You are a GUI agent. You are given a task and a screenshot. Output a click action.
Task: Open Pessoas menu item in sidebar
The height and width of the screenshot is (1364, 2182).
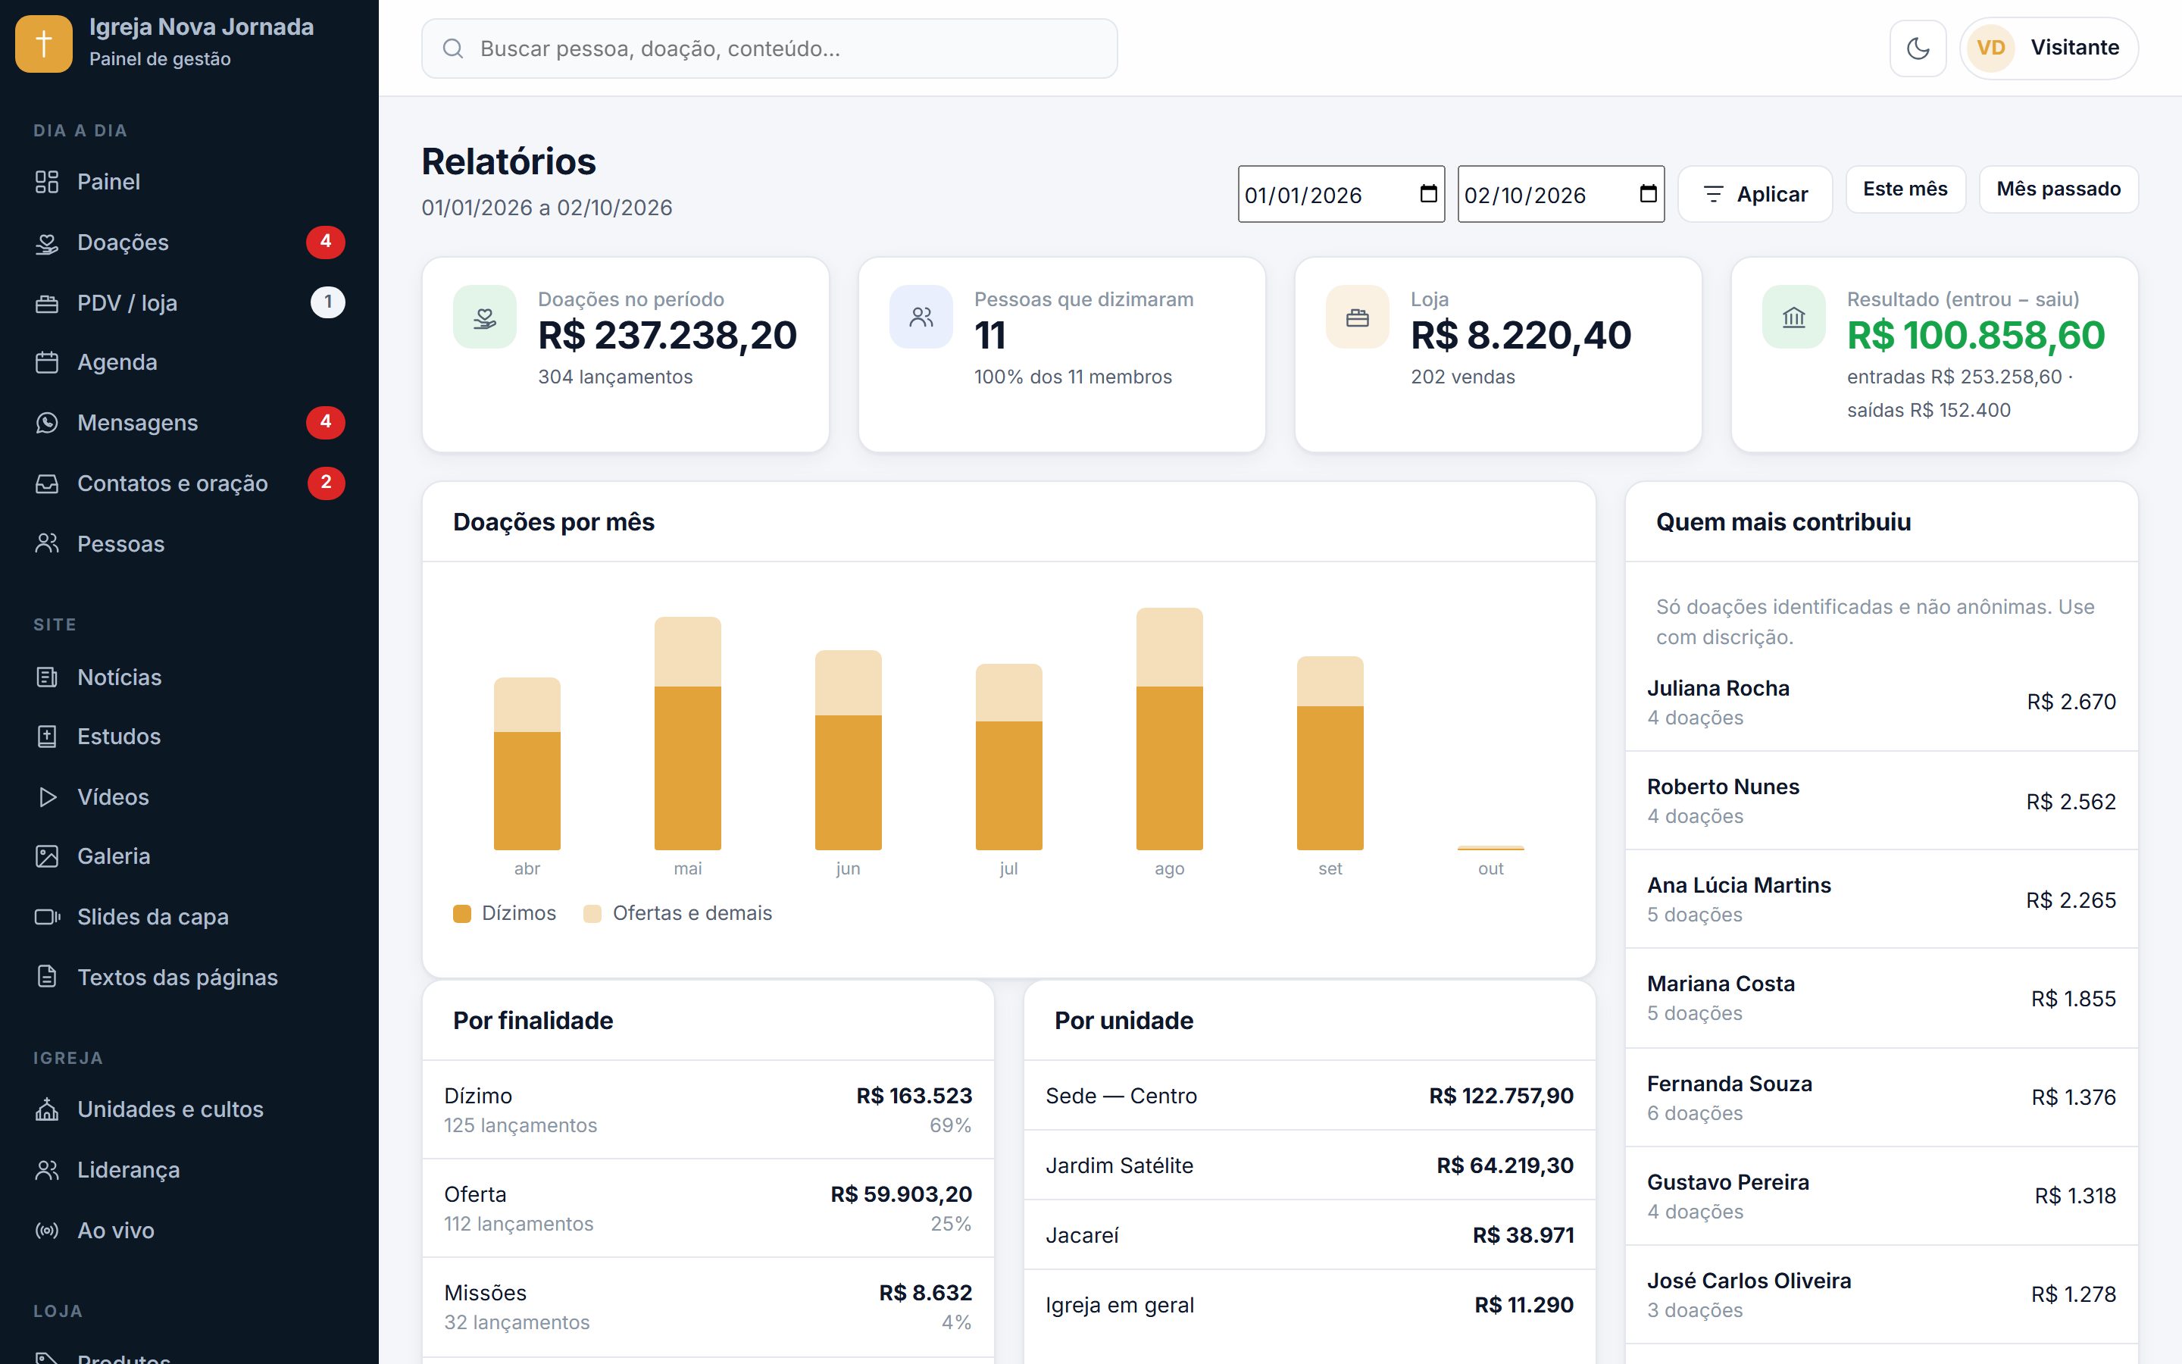[189, 544]
